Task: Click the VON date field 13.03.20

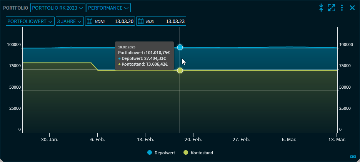Action: (x=124, y=21)
